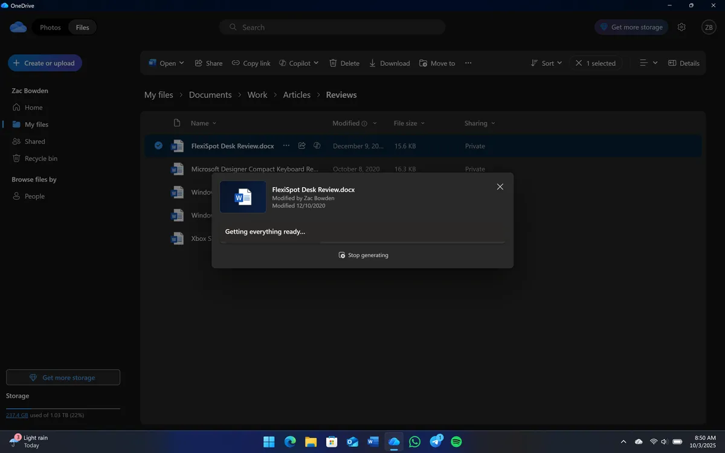The image size is (725, 453).
Task: Click the Delete trash icon in toolbar
Action: tap(333, 63)
